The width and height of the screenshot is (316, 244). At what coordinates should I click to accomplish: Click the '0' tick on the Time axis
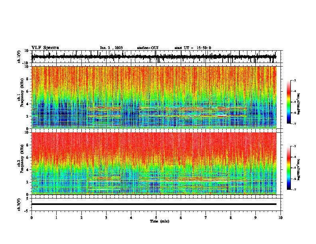[32, 218]
